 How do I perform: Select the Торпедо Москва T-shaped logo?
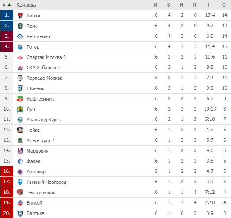pyautogui.click(x=20, y=78)
